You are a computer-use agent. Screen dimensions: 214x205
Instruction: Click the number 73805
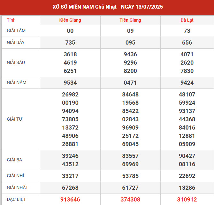(x=70, y=119)
